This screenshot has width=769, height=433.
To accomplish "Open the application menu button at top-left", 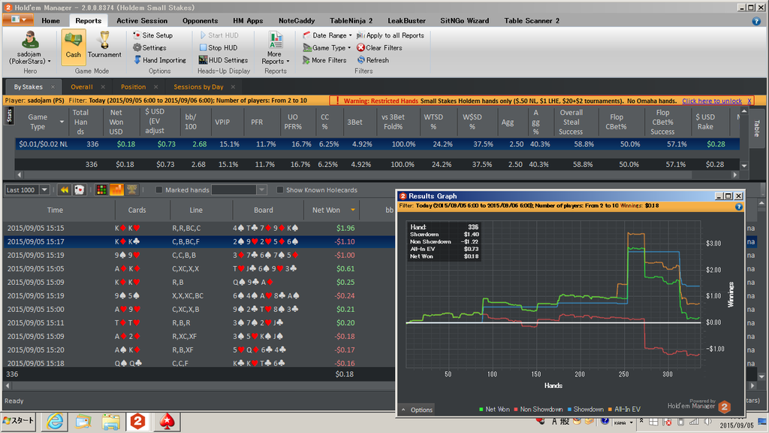I will pyautogui.click(x=18, y=20).
